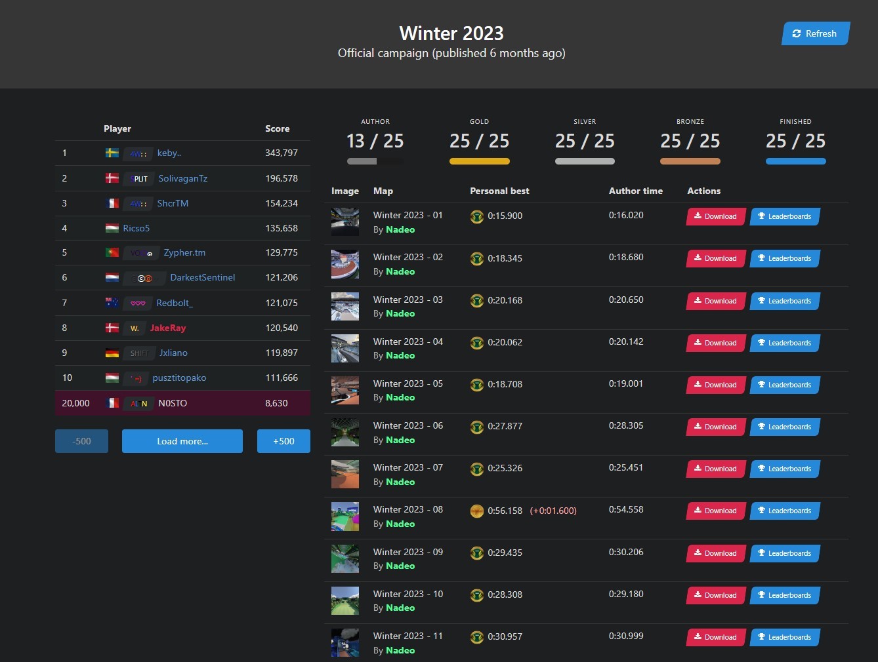This screenshot has width=878, height=662.
Task: Open player profile of DarkestSentinel
Action: pyautogui.click(x=202, y=277)
